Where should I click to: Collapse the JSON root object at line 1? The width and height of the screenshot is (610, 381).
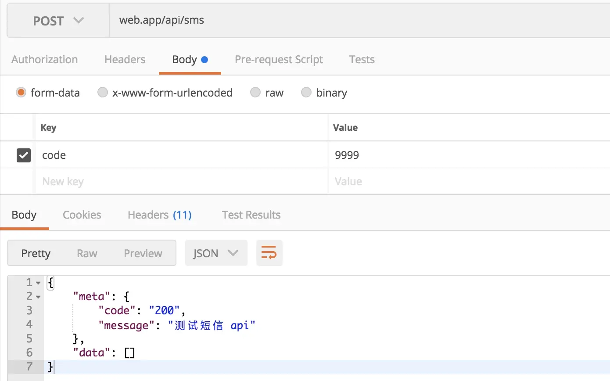[38, 283]
